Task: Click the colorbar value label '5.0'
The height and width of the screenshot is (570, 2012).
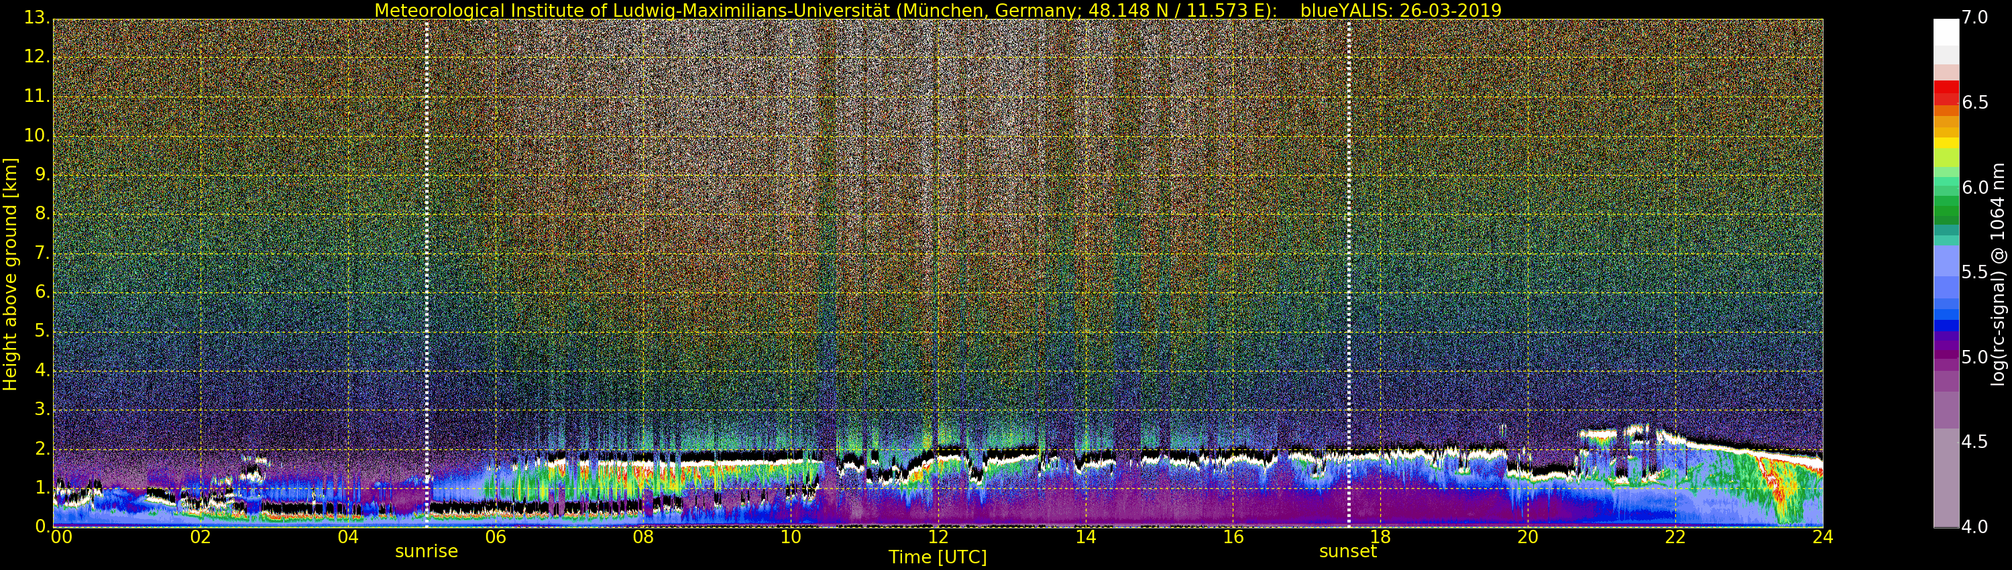Action: (1974, 357)
